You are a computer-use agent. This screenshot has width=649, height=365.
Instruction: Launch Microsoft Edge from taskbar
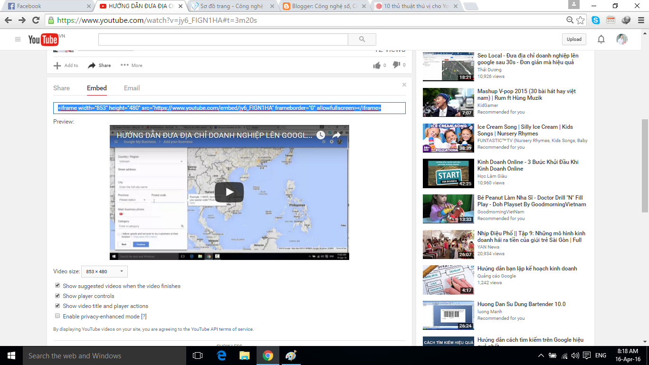[221, 355]
